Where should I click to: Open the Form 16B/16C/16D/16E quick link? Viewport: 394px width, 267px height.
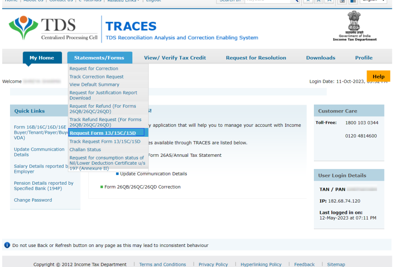(x=41, y=132)
